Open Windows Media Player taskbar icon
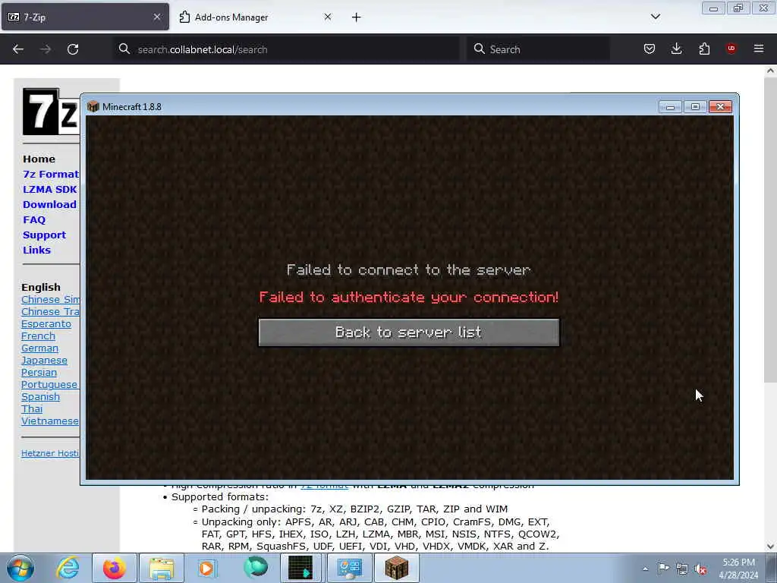 (207, 568)
